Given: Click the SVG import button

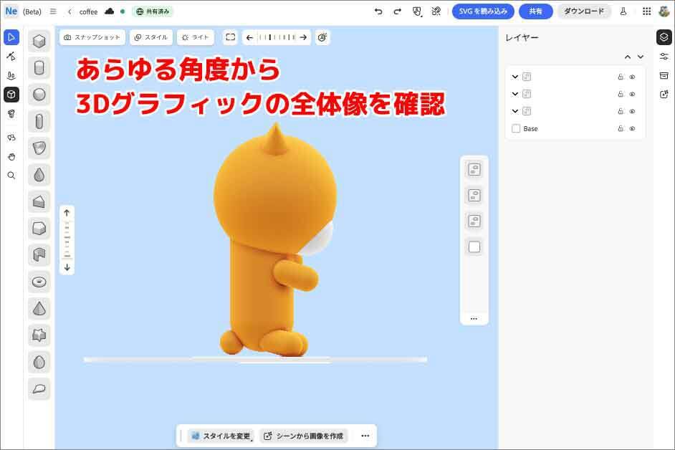Looking at the screenshot, I should (x=483, y=11).
